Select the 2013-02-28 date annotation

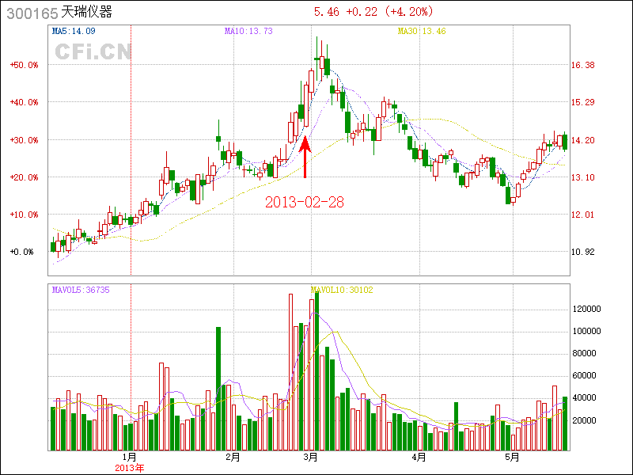point(305,202)
